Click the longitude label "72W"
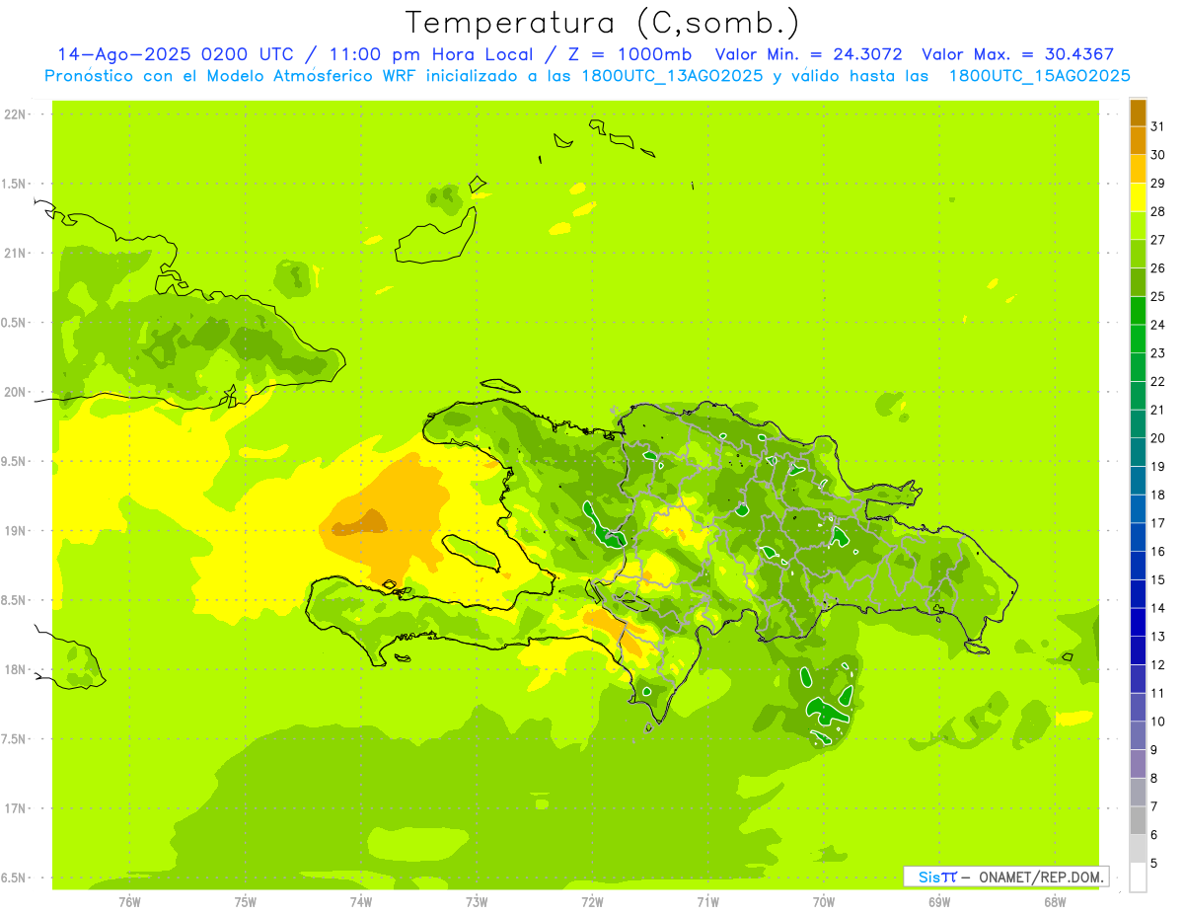The image size is (1184, 915). (x=592, y=902)
